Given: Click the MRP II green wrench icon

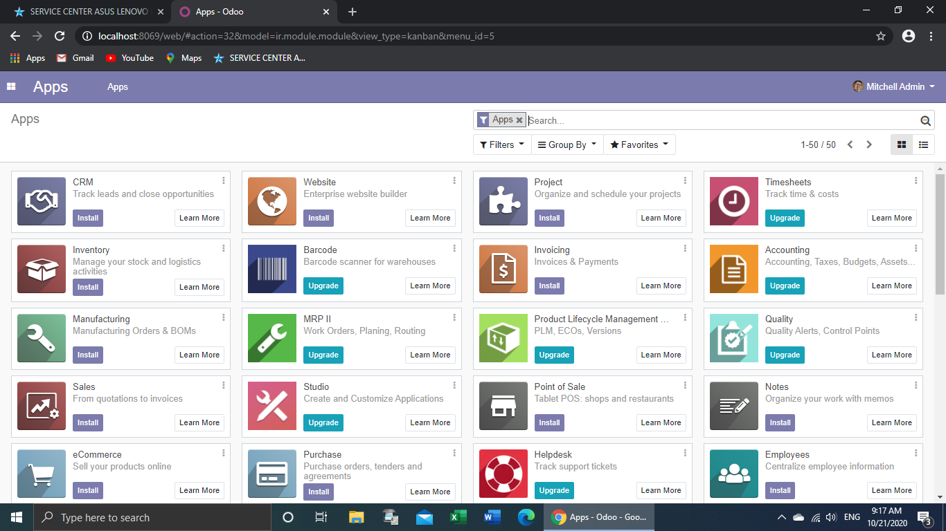Looking at the screenshot, I should click(x=272, y=338).
